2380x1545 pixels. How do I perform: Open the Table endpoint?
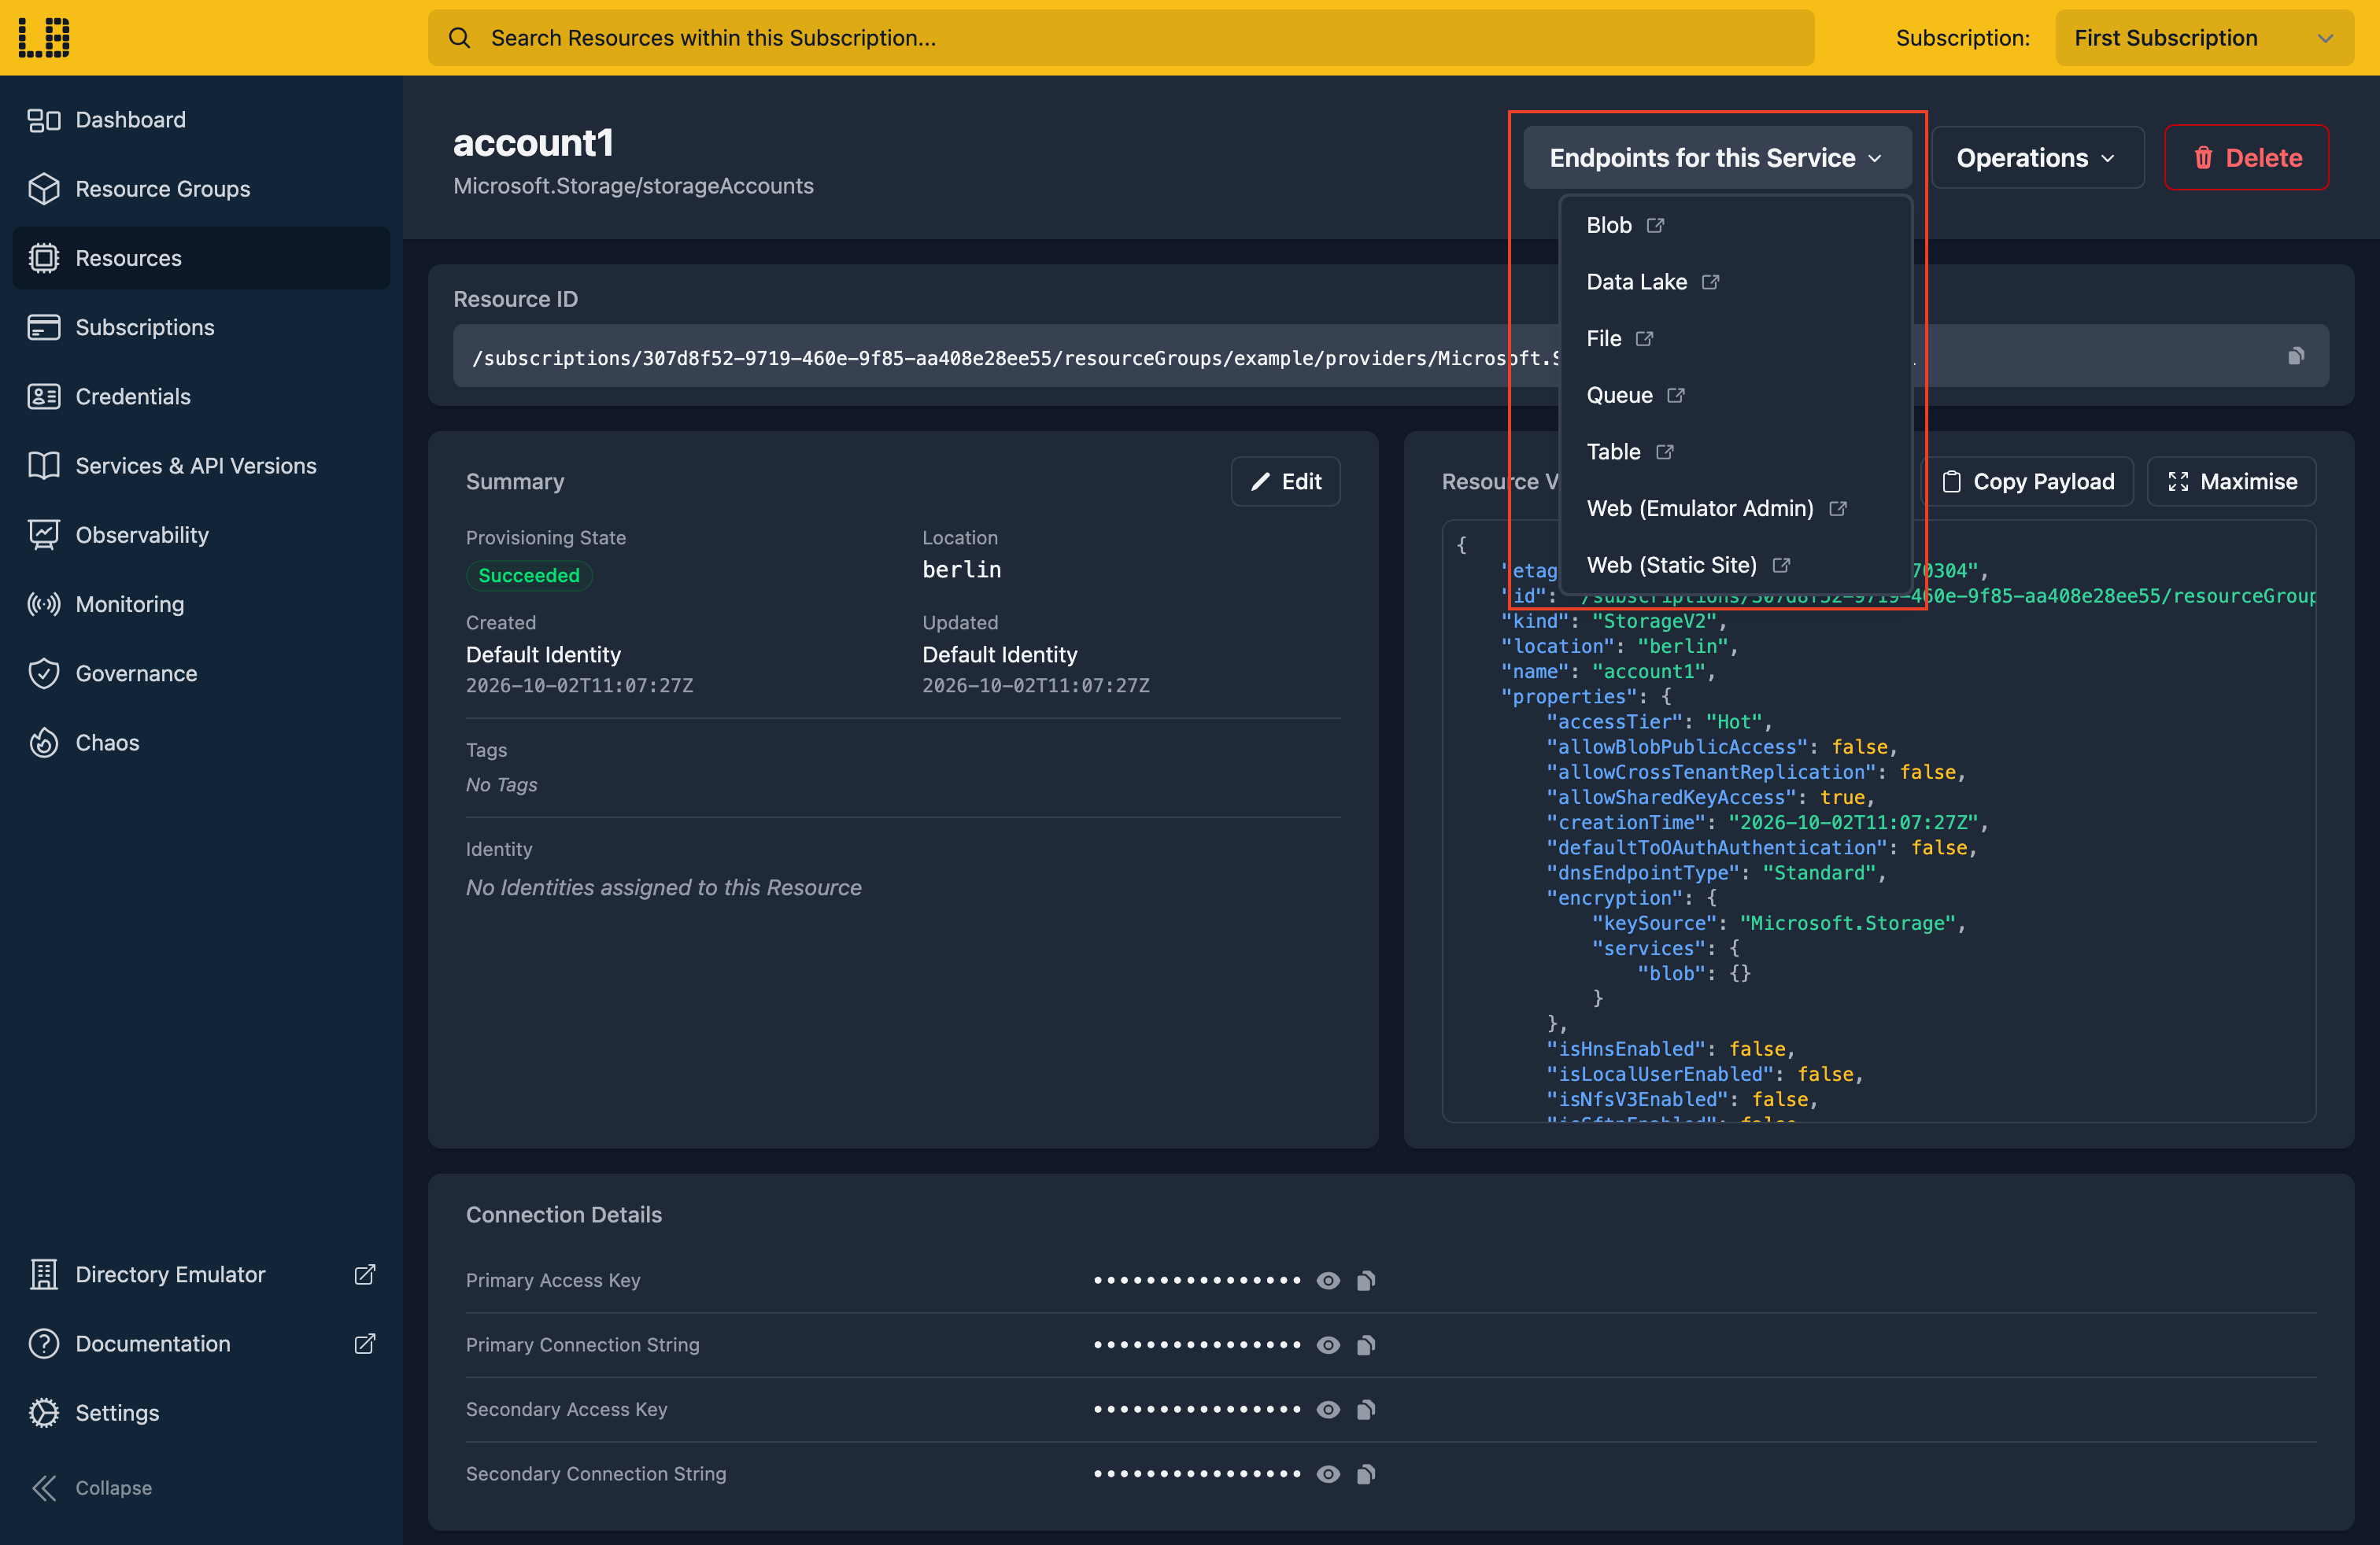click(x=1735, y=452)
